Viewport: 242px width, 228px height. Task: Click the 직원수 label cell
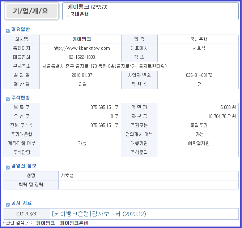[139, 84]
